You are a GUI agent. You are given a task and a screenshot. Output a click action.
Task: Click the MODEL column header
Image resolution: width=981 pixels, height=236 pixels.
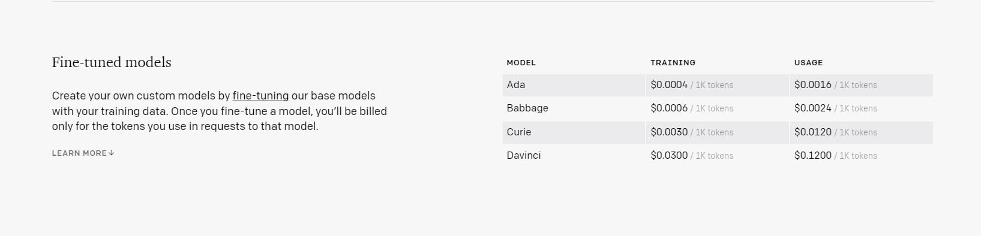tap(521, 63)
